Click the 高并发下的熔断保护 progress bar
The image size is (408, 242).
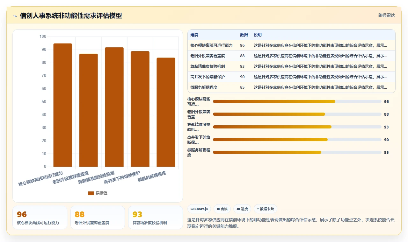297,140
